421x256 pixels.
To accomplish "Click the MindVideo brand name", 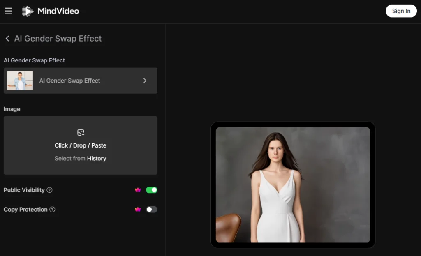I will pos(58,11).
